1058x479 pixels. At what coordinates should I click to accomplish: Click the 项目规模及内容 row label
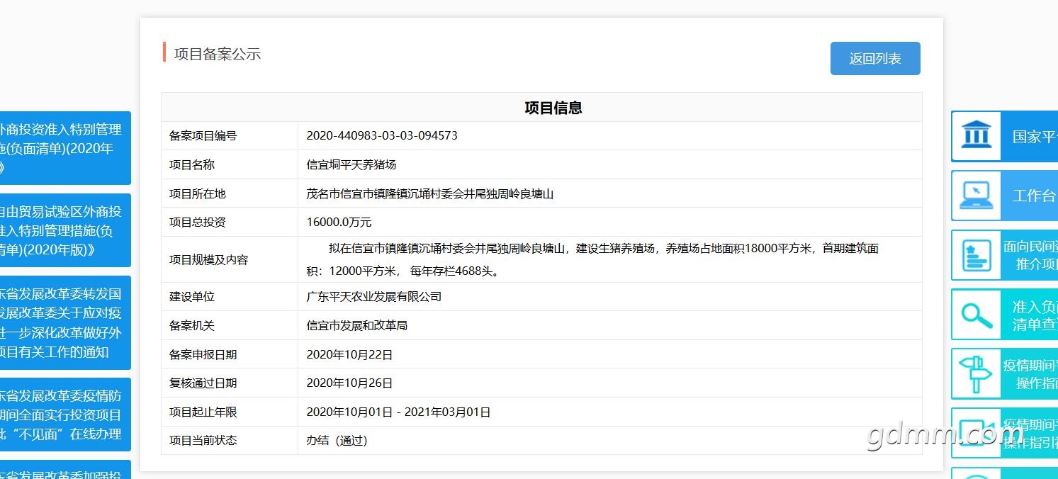point(209,259)
